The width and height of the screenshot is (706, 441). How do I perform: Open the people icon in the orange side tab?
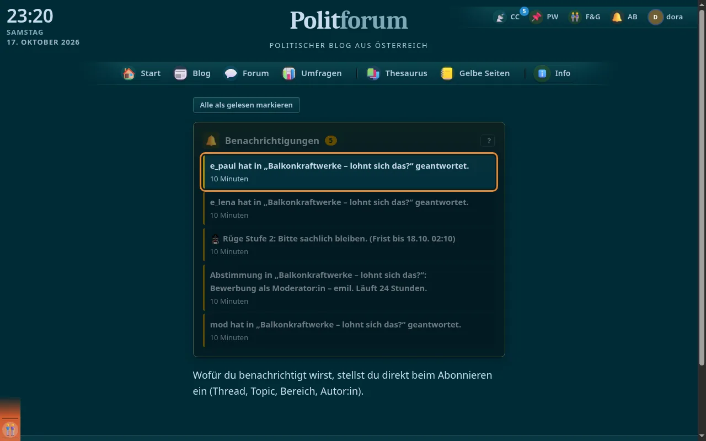pyautogui.click(x=10, y=429)
